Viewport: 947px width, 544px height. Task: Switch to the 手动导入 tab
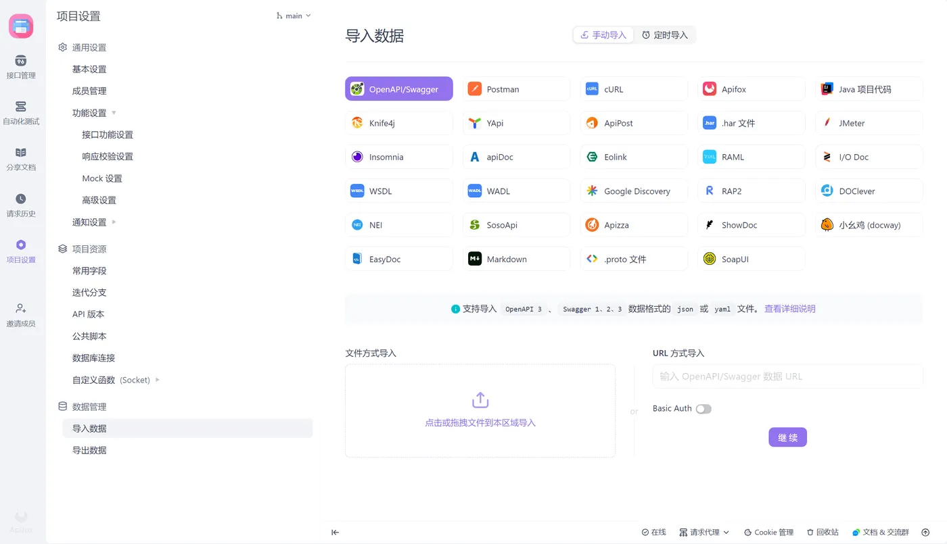tap(603, 35)
